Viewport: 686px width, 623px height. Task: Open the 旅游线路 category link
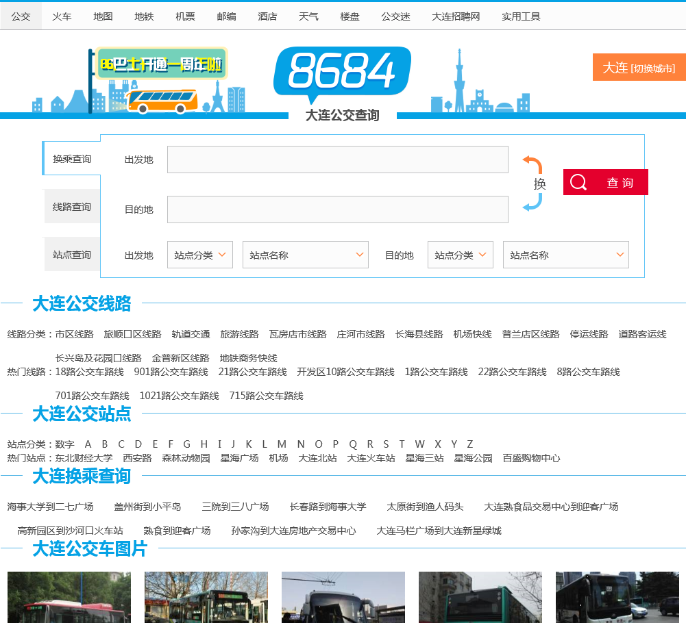(x=239, y=334)
